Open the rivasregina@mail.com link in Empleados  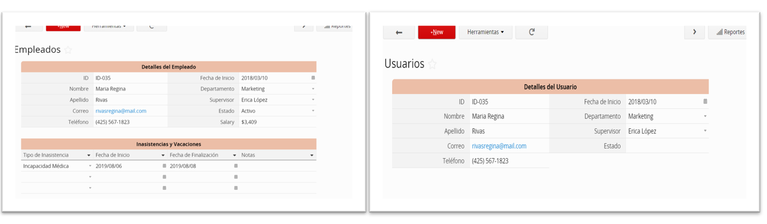[121, 111]
